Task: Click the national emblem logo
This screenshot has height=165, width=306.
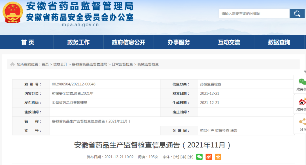Action: 13,13
